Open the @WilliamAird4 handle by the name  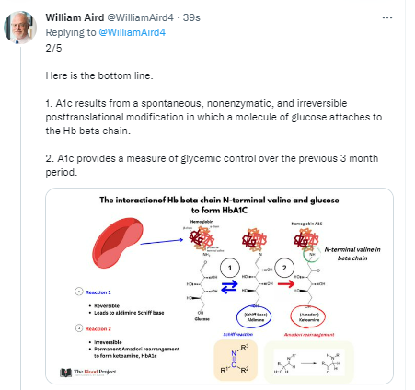coord(140,17)
